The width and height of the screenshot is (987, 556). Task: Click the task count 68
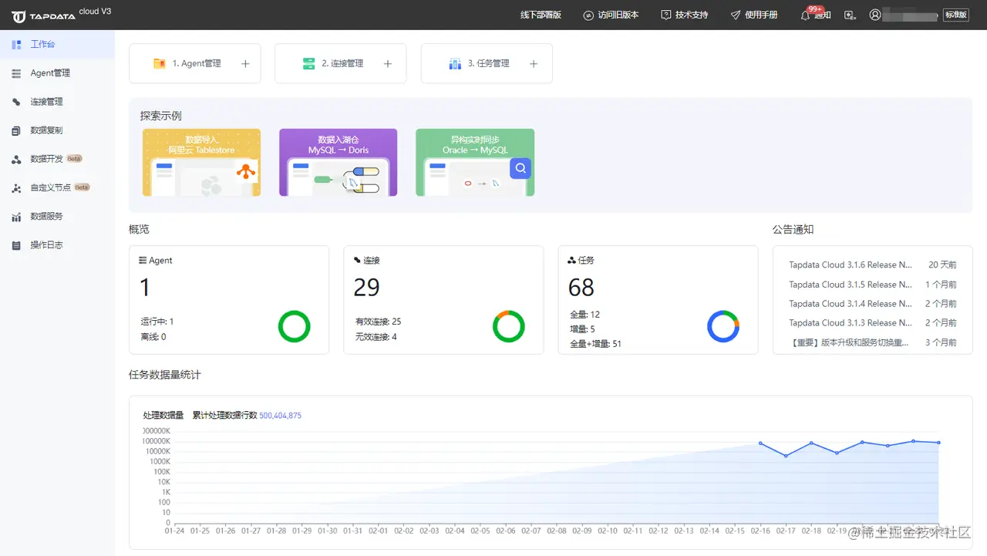[581, 288]
